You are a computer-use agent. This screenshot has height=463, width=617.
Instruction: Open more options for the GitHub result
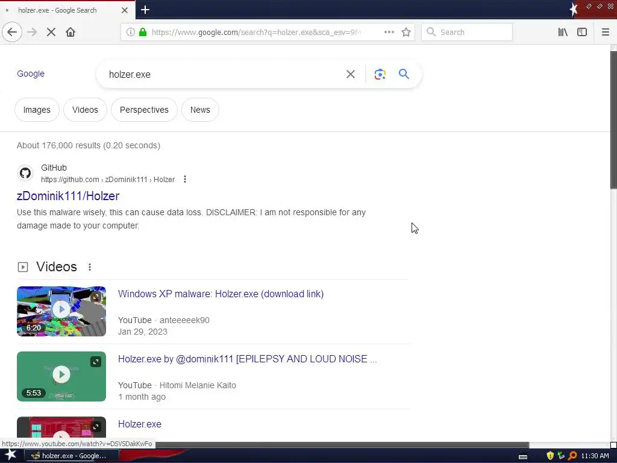point(184,180)
